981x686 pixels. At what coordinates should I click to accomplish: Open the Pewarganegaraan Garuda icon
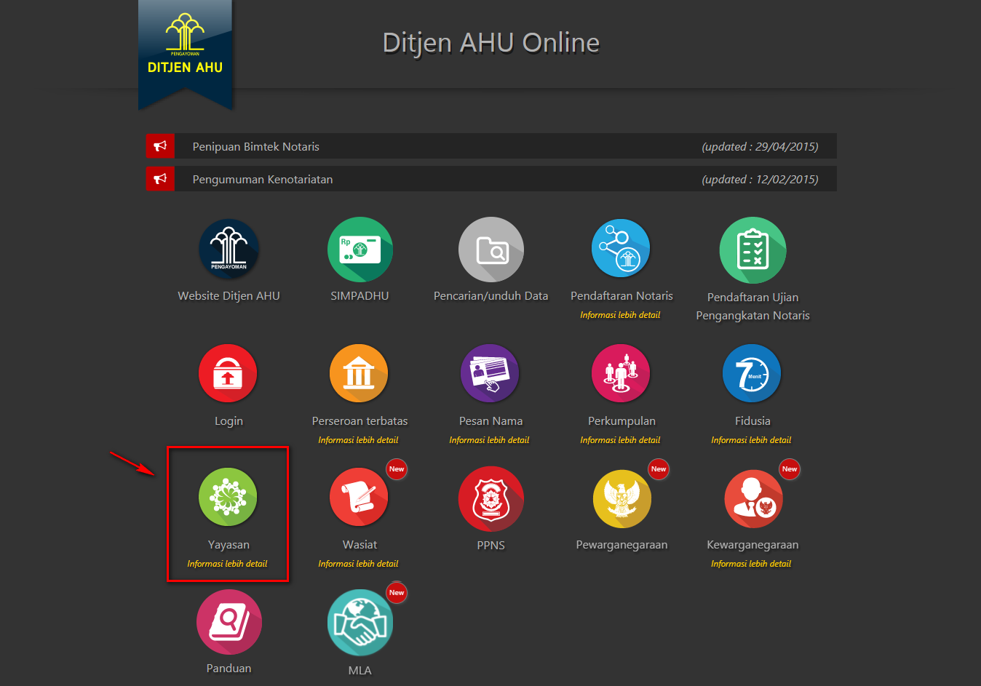coord(621,498)
